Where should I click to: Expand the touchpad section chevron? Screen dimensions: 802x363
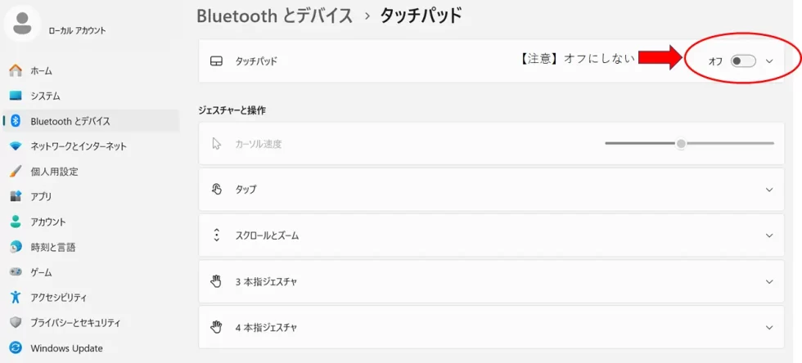pyautogui.click(x=769, y=61)
